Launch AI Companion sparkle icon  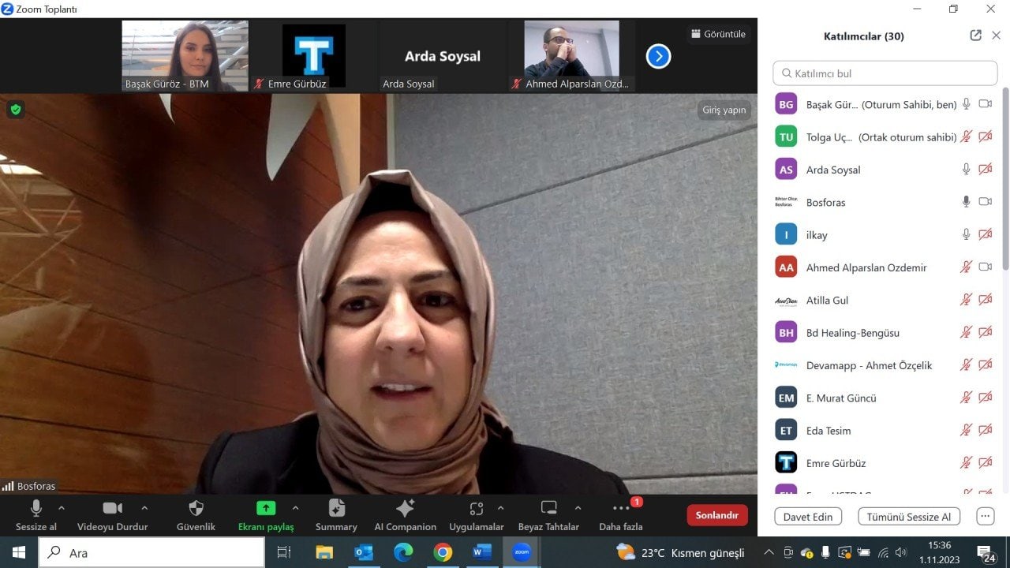tap(405, 509)
